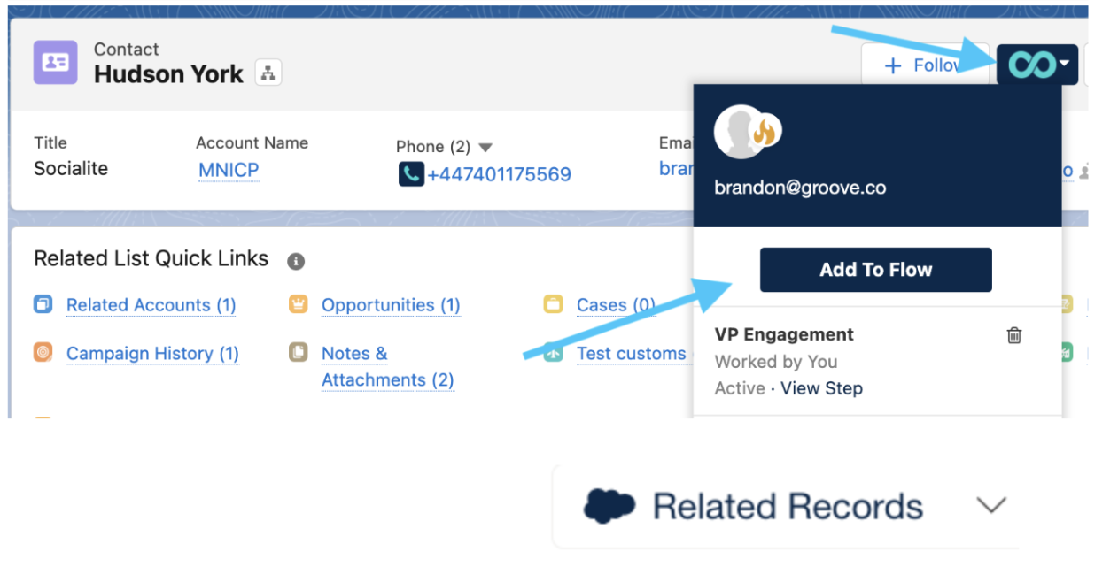Viewport: 1118px width, 582px height.
Task: Click the phone dialer icon
Action: click(411, 174)
